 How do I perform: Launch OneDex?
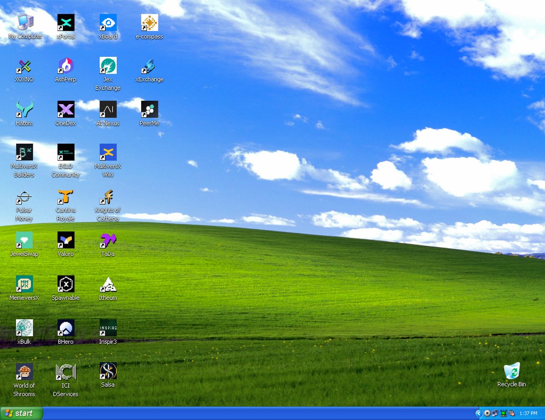(x=65, y=110)
